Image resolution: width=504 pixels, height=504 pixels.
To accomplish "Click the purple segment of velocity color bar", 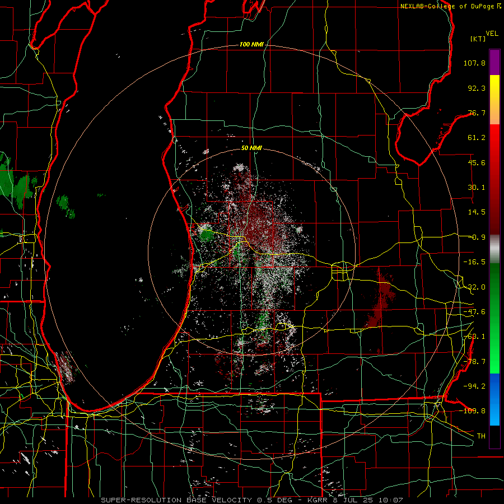I will [494, 62].
